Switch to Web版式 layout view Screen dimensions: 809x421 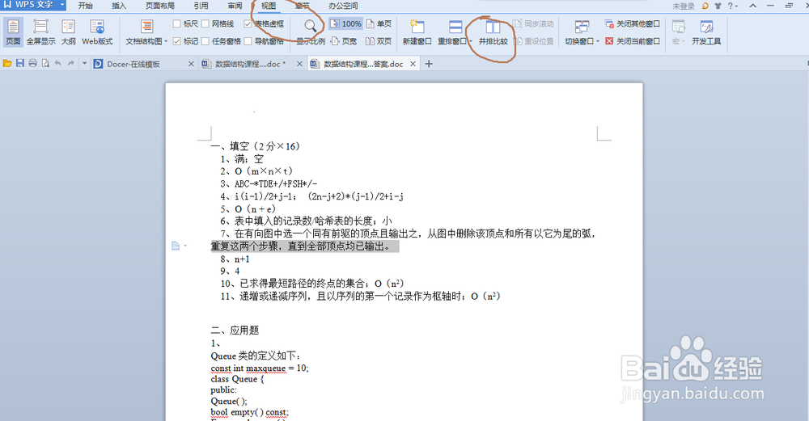click(x=97, y=32)
